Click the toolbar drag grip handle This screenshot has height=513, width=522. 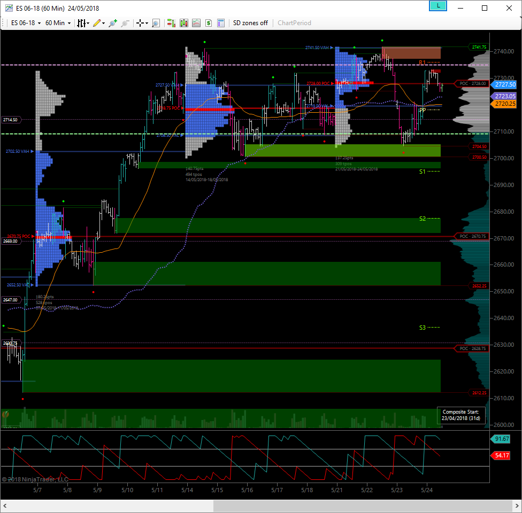(3, 23)
